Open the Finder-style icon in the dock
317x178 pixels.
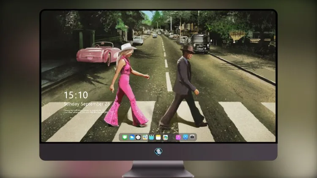[x=145, y=137]
